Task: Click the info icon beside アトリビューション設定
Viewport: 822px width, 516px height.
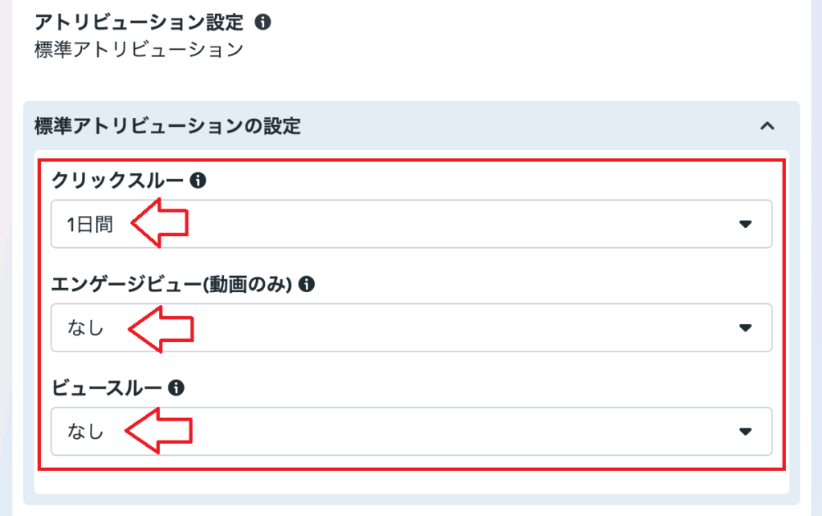Action: pyautogui.click(x=262, y=22)
